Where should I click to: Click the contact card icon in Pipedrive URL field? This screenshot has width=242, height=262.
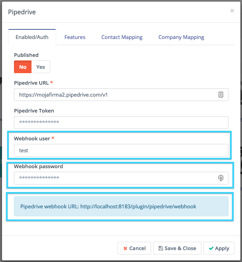221,95
